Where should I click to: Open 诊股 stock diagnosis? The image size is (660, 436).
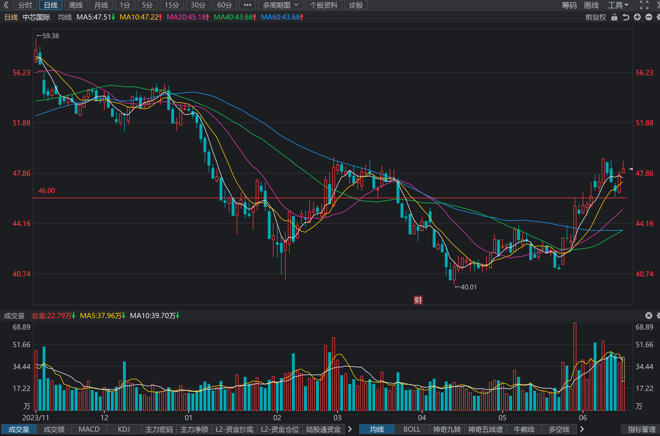coord(356,5)
